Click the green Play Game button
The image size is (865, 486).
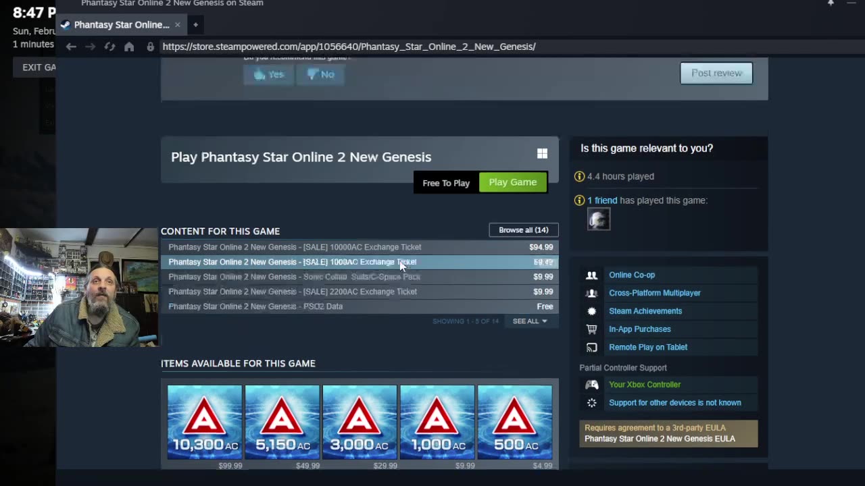pyautogui.click(x=513, y=182)
